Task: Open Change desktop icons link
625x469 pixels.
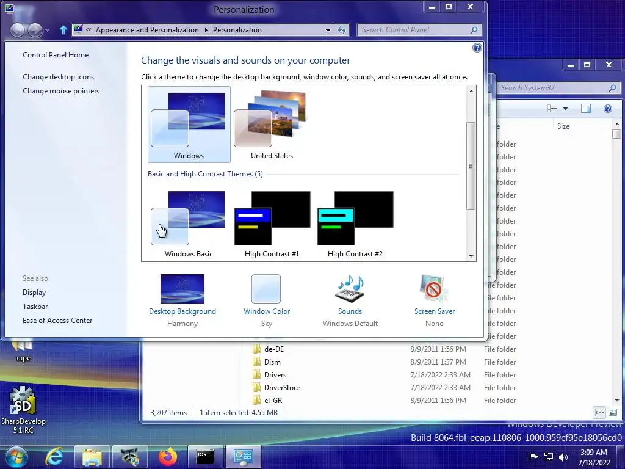Action: coord(58,76)
